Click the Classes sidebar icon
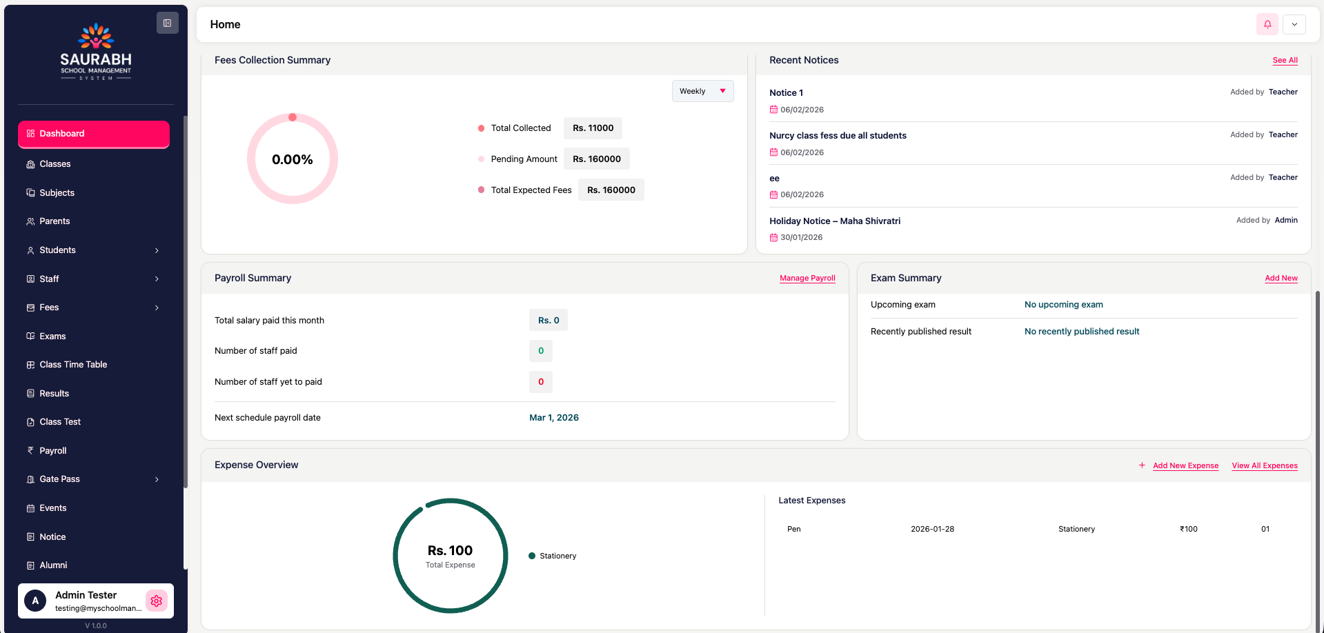Image resolution: width=1324 pixels, height=633 pixels. [30, 164]
